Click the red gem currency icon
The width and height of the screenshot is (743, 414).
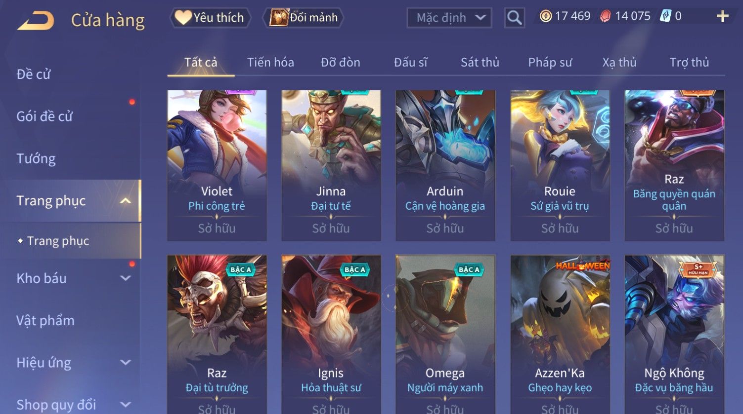(x=605, y=16)
